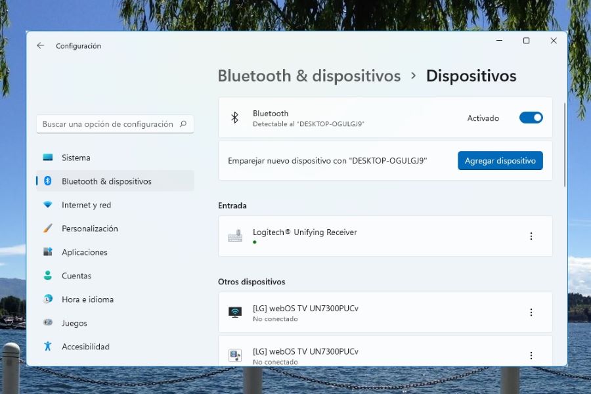Disable the Bluetooth Activado toggle
This screenshot has width=591, height=394.
click(x=531, y=118)
